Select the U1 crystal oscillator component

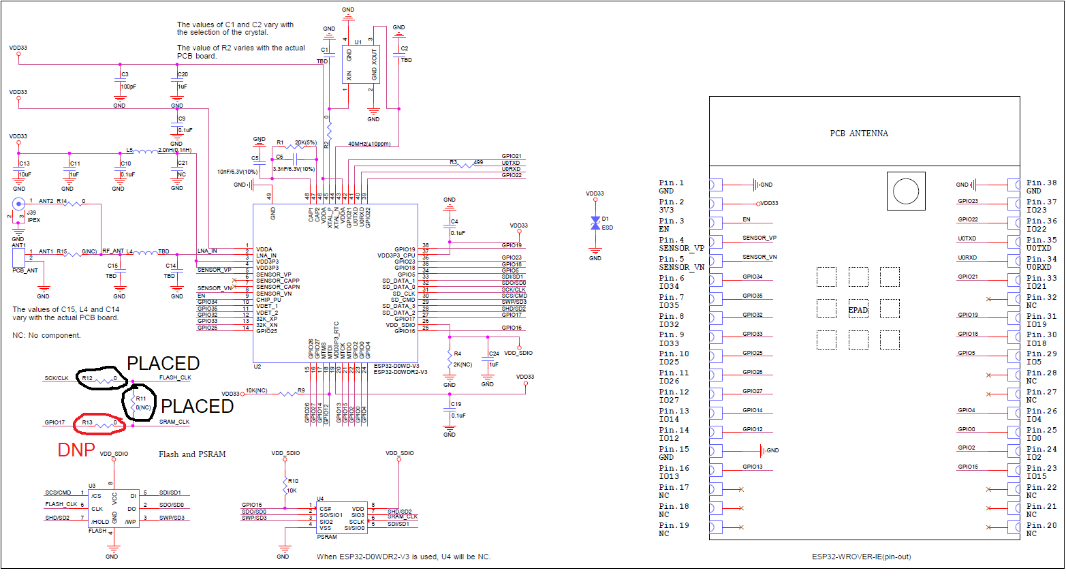360,65
